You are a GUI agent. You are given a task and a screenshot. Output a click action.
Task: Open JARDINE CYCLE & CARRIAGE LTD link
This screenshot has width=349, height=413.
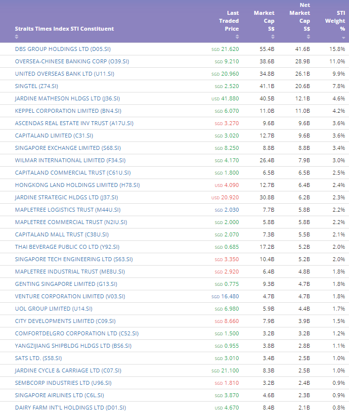click(x=68, y=371)
